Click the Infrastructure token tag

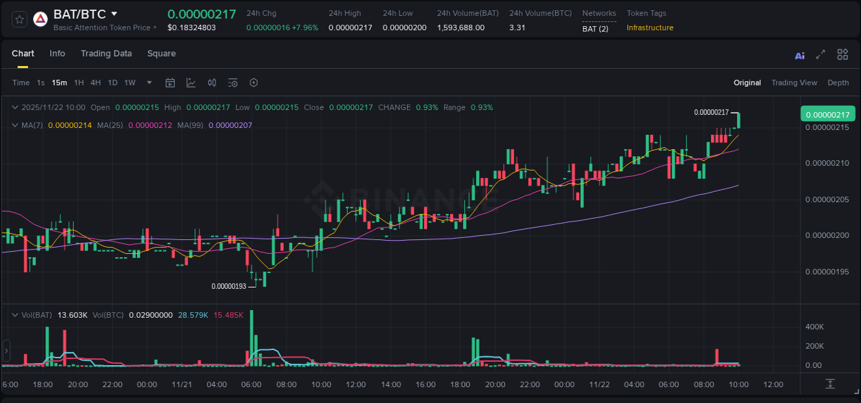coord(650,28)
